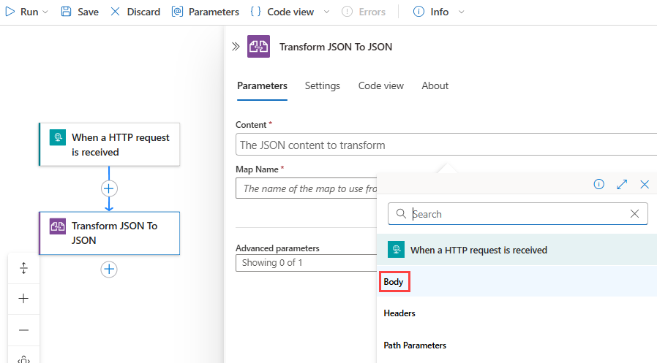Open the About tab
Screen dimensions: 657x363
tap(435, 85)
